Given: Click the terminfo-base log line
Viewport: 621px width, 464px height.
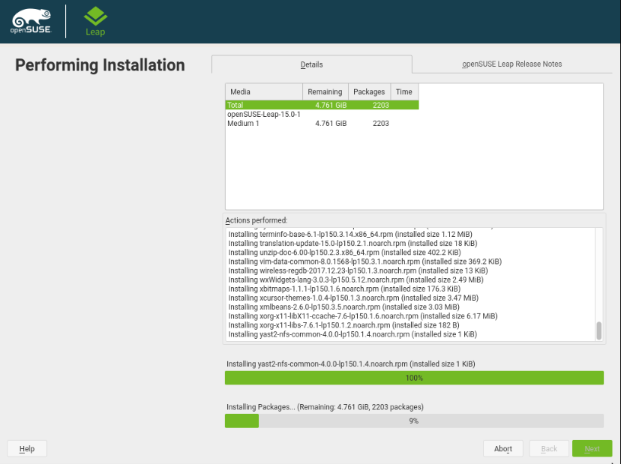Looking at the screenshot, I should tap(350, 234).
